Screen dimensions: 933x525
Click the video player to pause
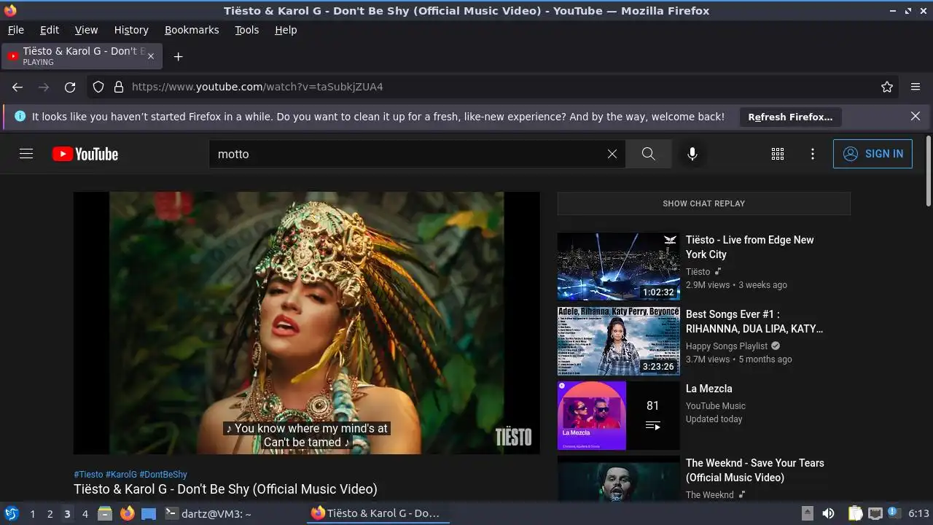pos(307,323)
